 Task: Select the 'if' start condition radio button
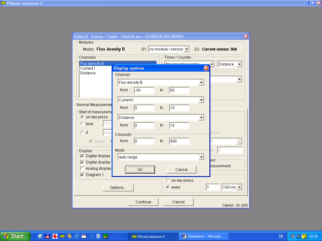pos(82,133)
